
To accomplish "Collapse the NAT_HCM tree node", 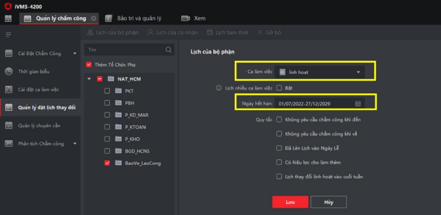I will pyautogui.click(x=89, y=79).
